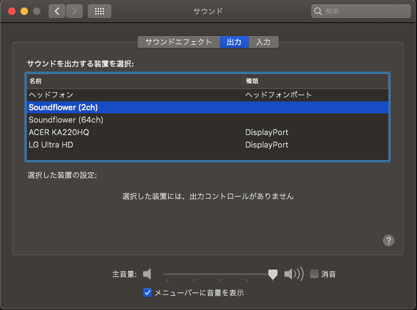
Task: Enable the 消音 mute checkbox
Action: (314, 274)
